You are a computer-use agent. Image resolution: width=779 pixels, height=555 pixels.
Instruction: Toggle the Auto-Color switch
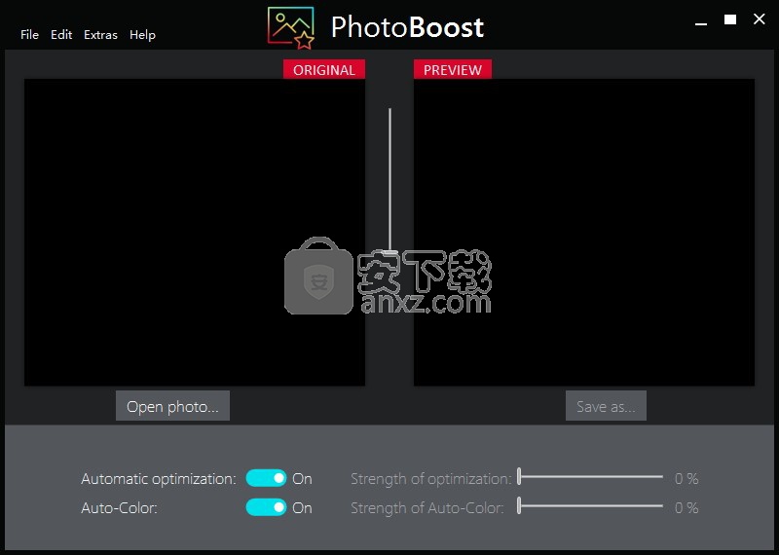click(266, 507)
